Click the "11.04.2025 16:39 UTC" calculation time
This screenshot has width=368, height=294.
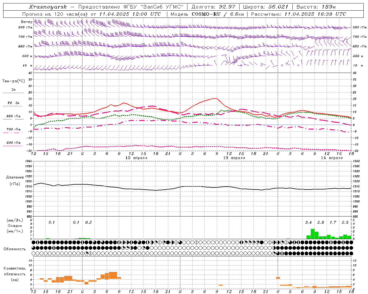[x=315, y=14]
